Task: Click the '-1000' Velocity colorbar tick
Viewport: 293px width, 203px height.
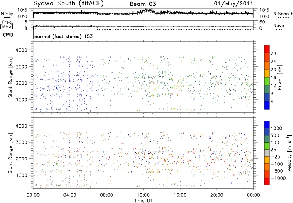Action: 278,178
